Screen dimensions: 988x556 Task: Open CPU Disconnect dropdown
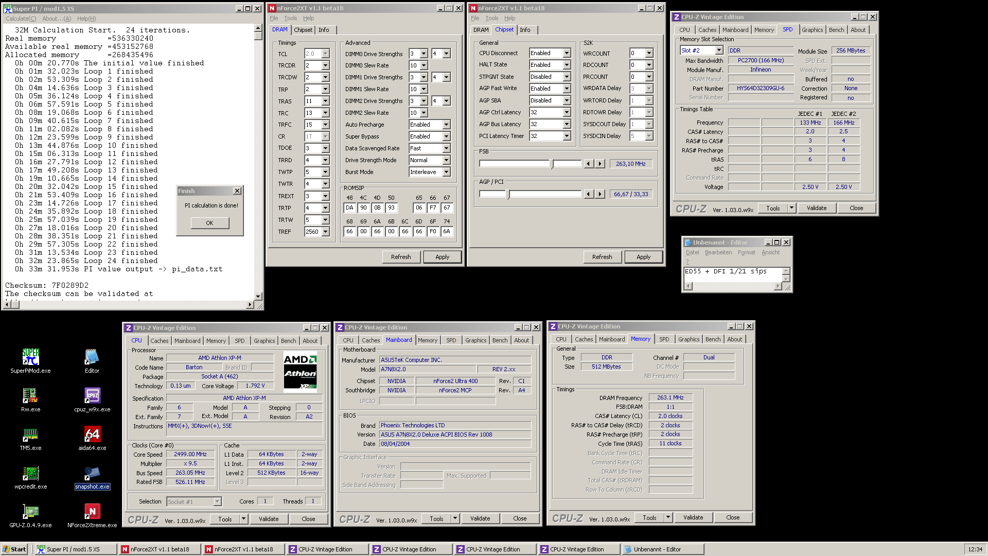(x=567, y=53)
